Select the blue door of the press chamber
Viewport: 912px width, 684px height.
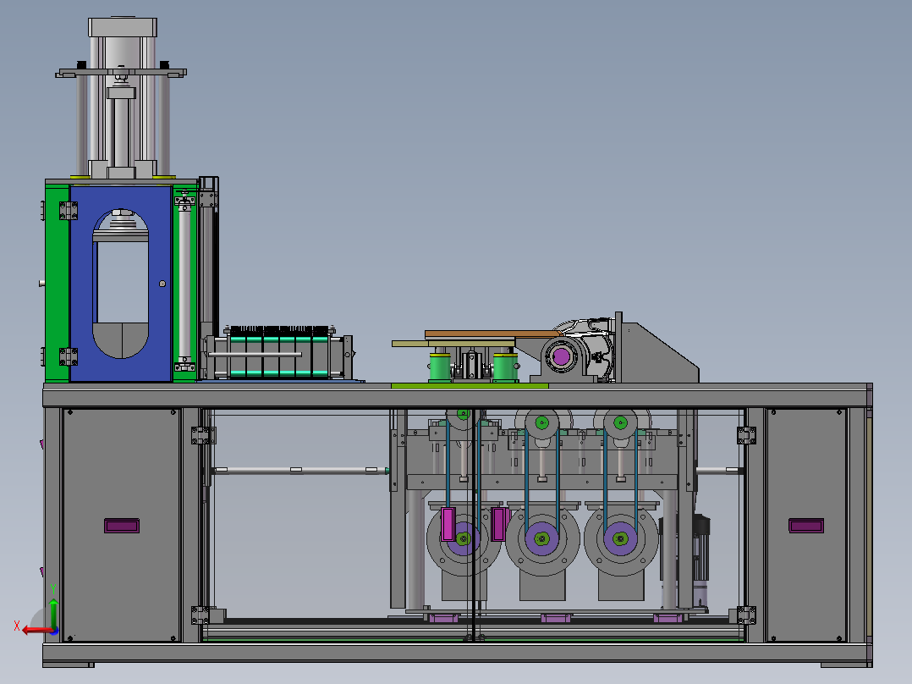120,284
